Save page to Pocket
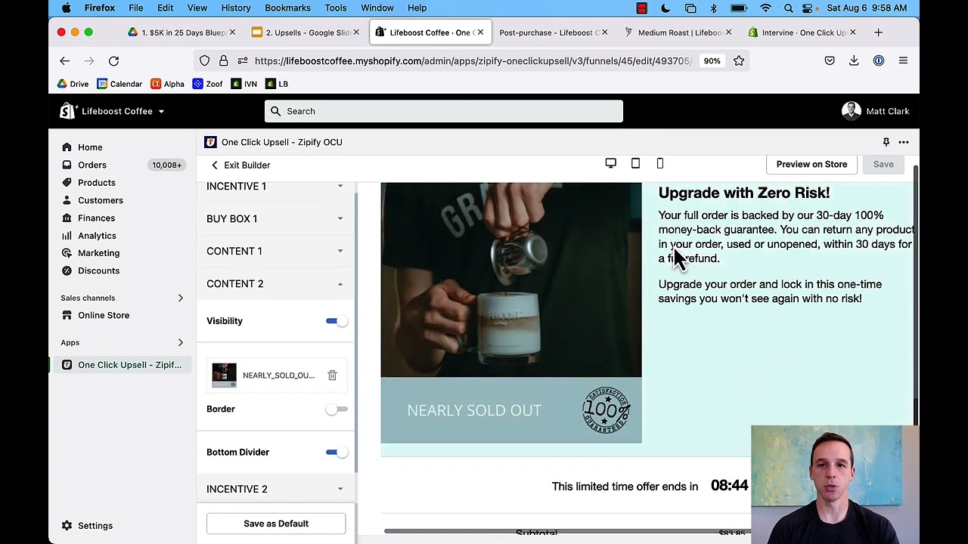This screenshot has width=968, height=544. [x=830, y=60]
